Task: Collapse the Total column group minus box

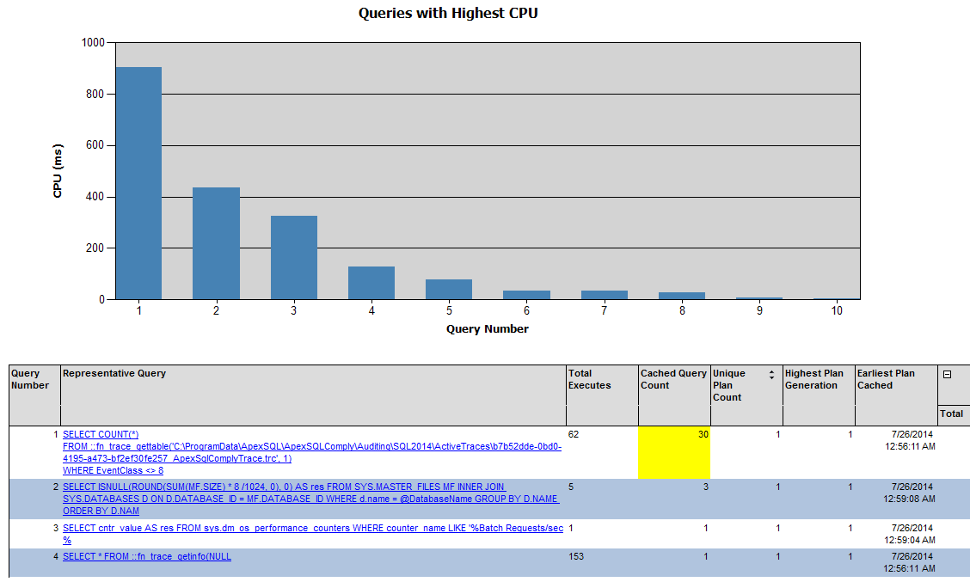Action: point(947,375)
